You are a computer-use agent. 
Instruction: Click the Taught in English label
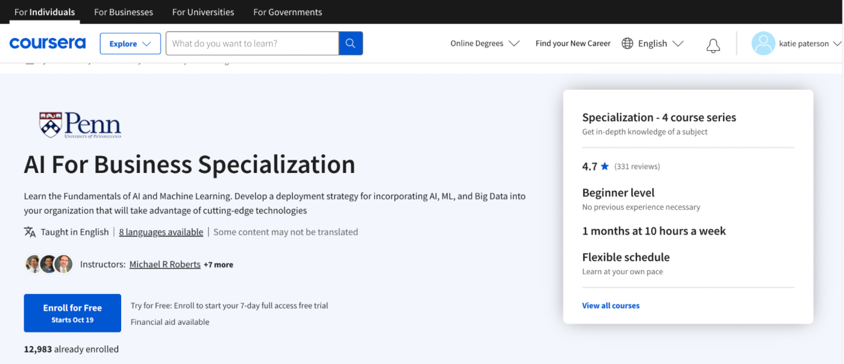[75, 232]
